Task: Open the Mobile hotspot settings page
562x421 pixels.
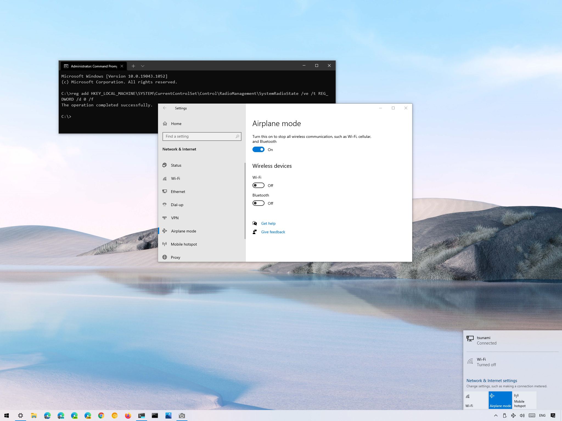Action: pyautogui.click(x=201, y=244)
